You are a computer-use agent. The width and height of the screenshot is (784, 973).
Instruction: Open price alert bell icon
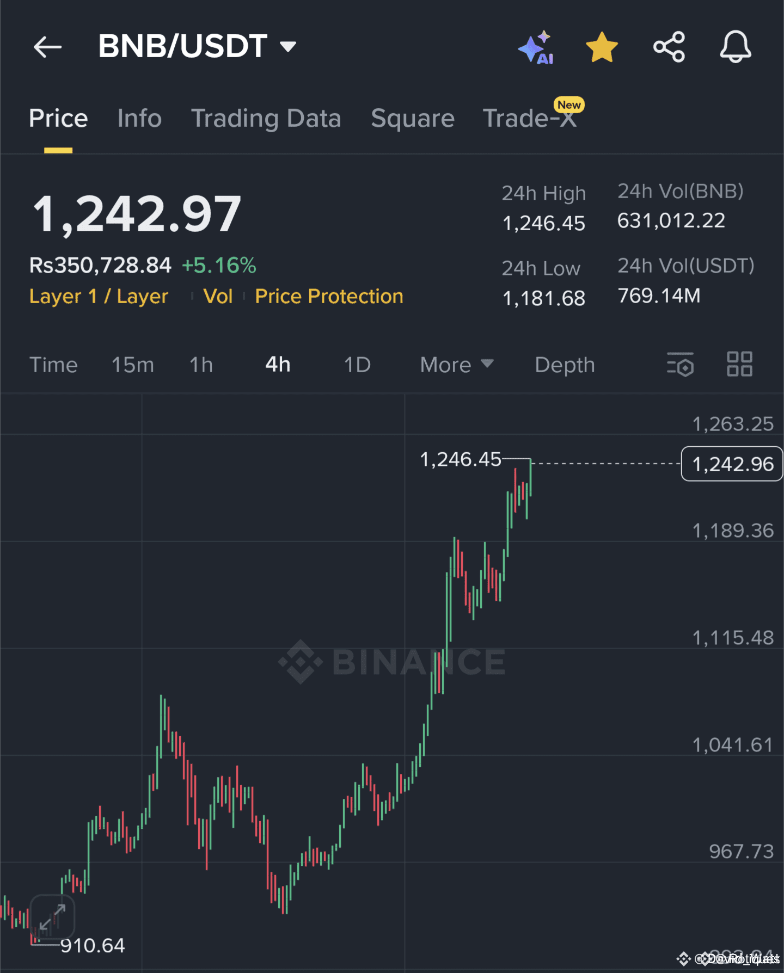tap(736, 47)
